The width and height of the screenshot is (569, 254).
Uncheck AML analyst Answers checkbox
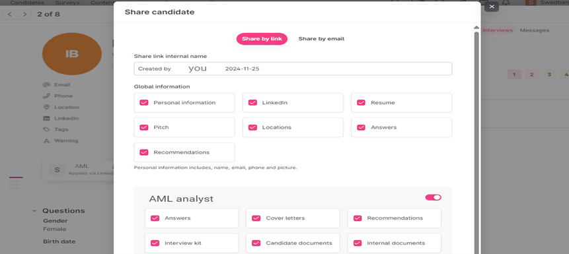coord(155,218)
